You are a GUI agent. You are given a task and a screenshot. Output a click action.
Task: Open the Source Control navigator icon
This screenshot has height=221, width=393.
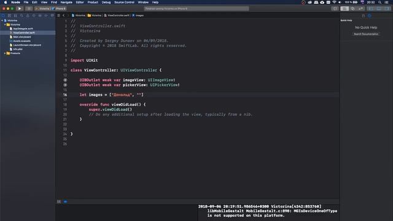pyautogui.click(x=9, y=15)
